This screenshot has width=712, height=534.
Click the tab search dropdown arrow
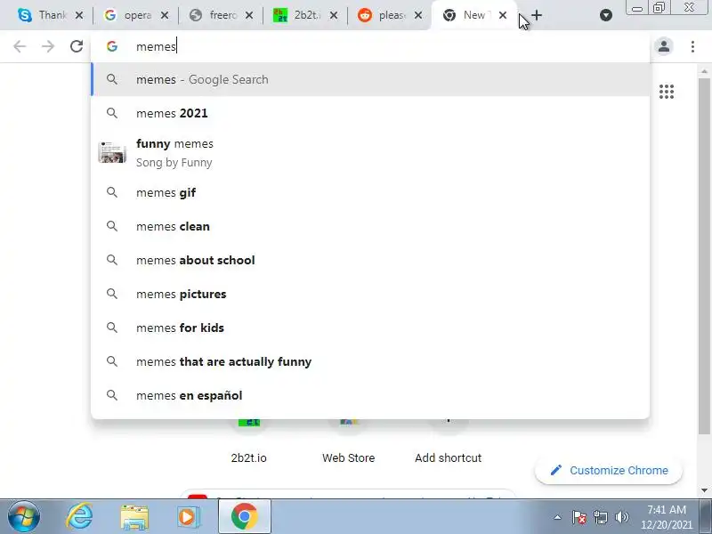pyautogui.click(x=606, y=15)
